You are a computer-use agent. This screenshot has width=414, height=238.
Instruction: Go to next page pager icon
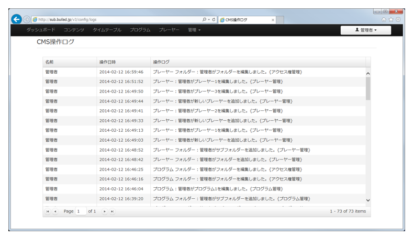click(x=105, y=211)
